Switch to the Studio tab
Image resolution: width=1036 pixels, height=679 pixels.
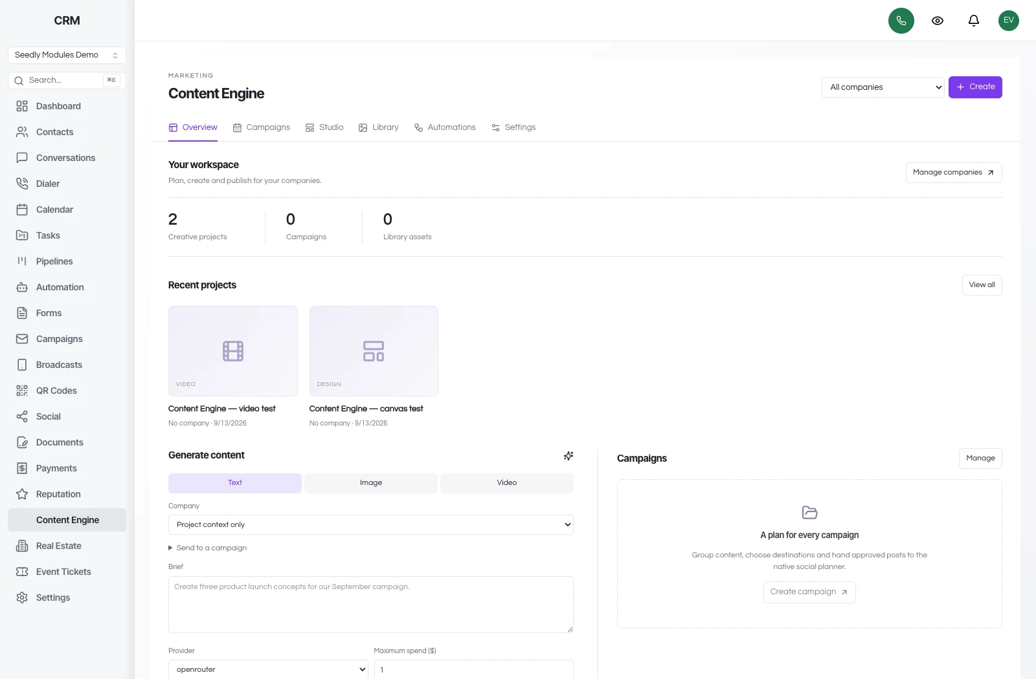324,127
